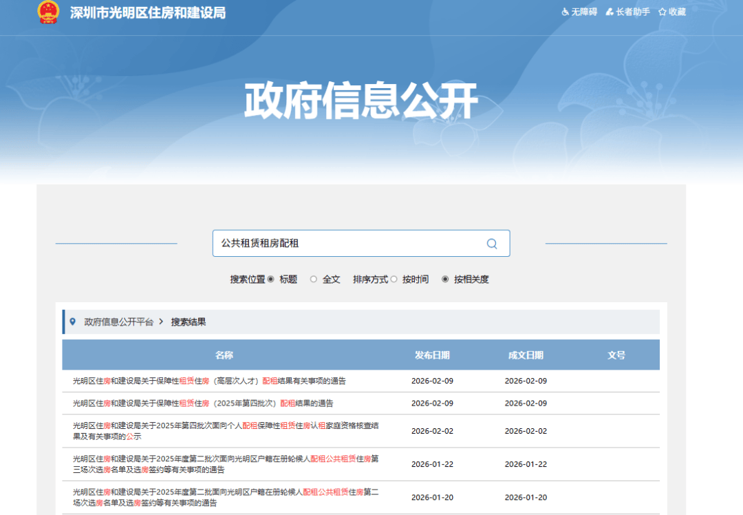Image resolution: width=743 pixels, height=515 pixels.
Task: Open the 认租家庭资格核查结果 公示 link
Action: coord(220,430)
